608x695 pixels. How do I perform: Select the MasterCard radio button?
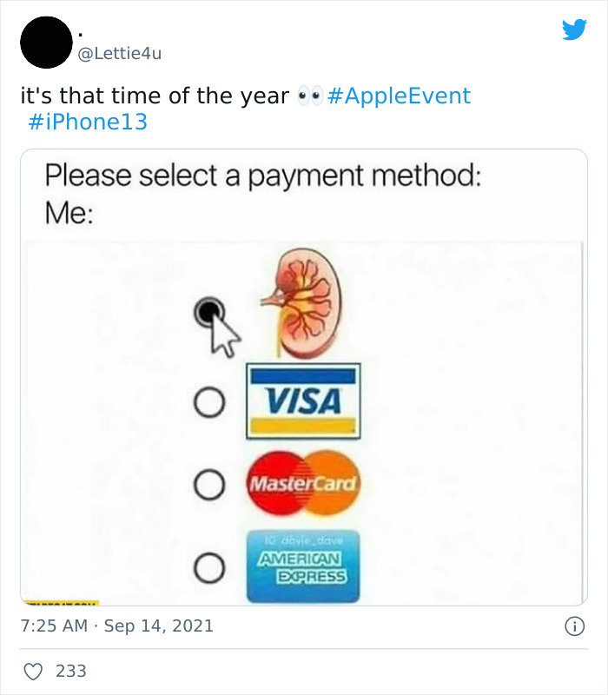point(207,482)
